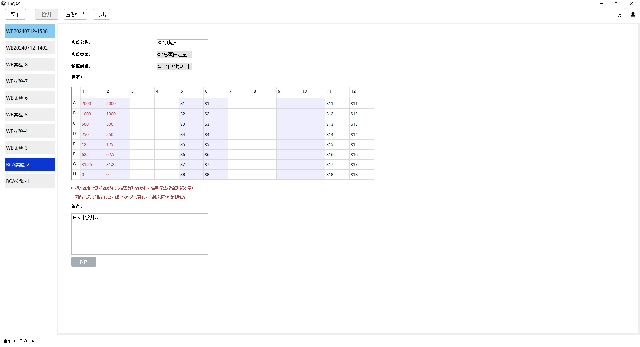Click the 拍摄时间 date 2024年07月06日
Viewport: 640px width, 347px height.
[174, 66]
